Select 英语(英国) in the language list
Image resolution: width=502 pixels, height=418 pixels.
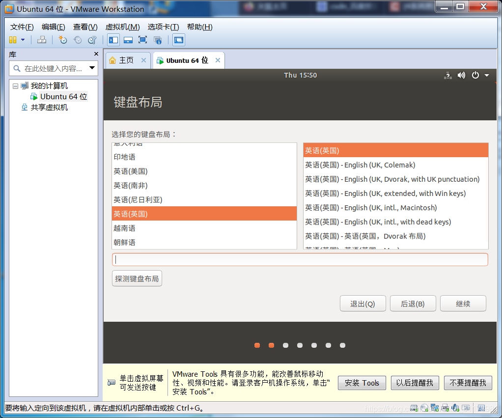pyautogui.click(x=204, y=214)
